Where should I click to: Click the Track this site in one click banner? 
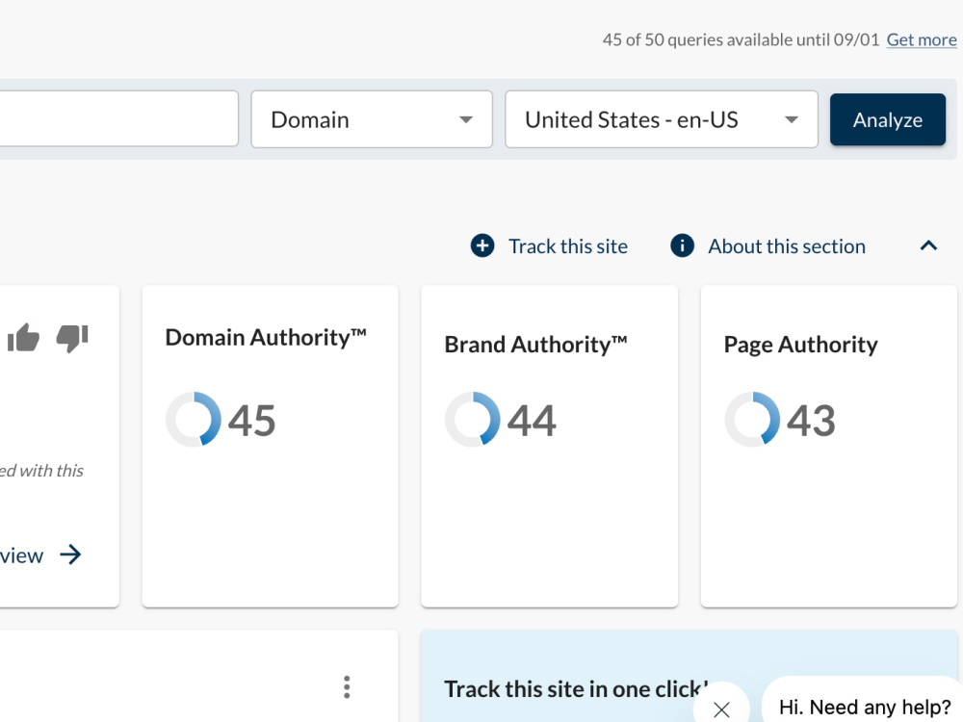coord(689,676)
